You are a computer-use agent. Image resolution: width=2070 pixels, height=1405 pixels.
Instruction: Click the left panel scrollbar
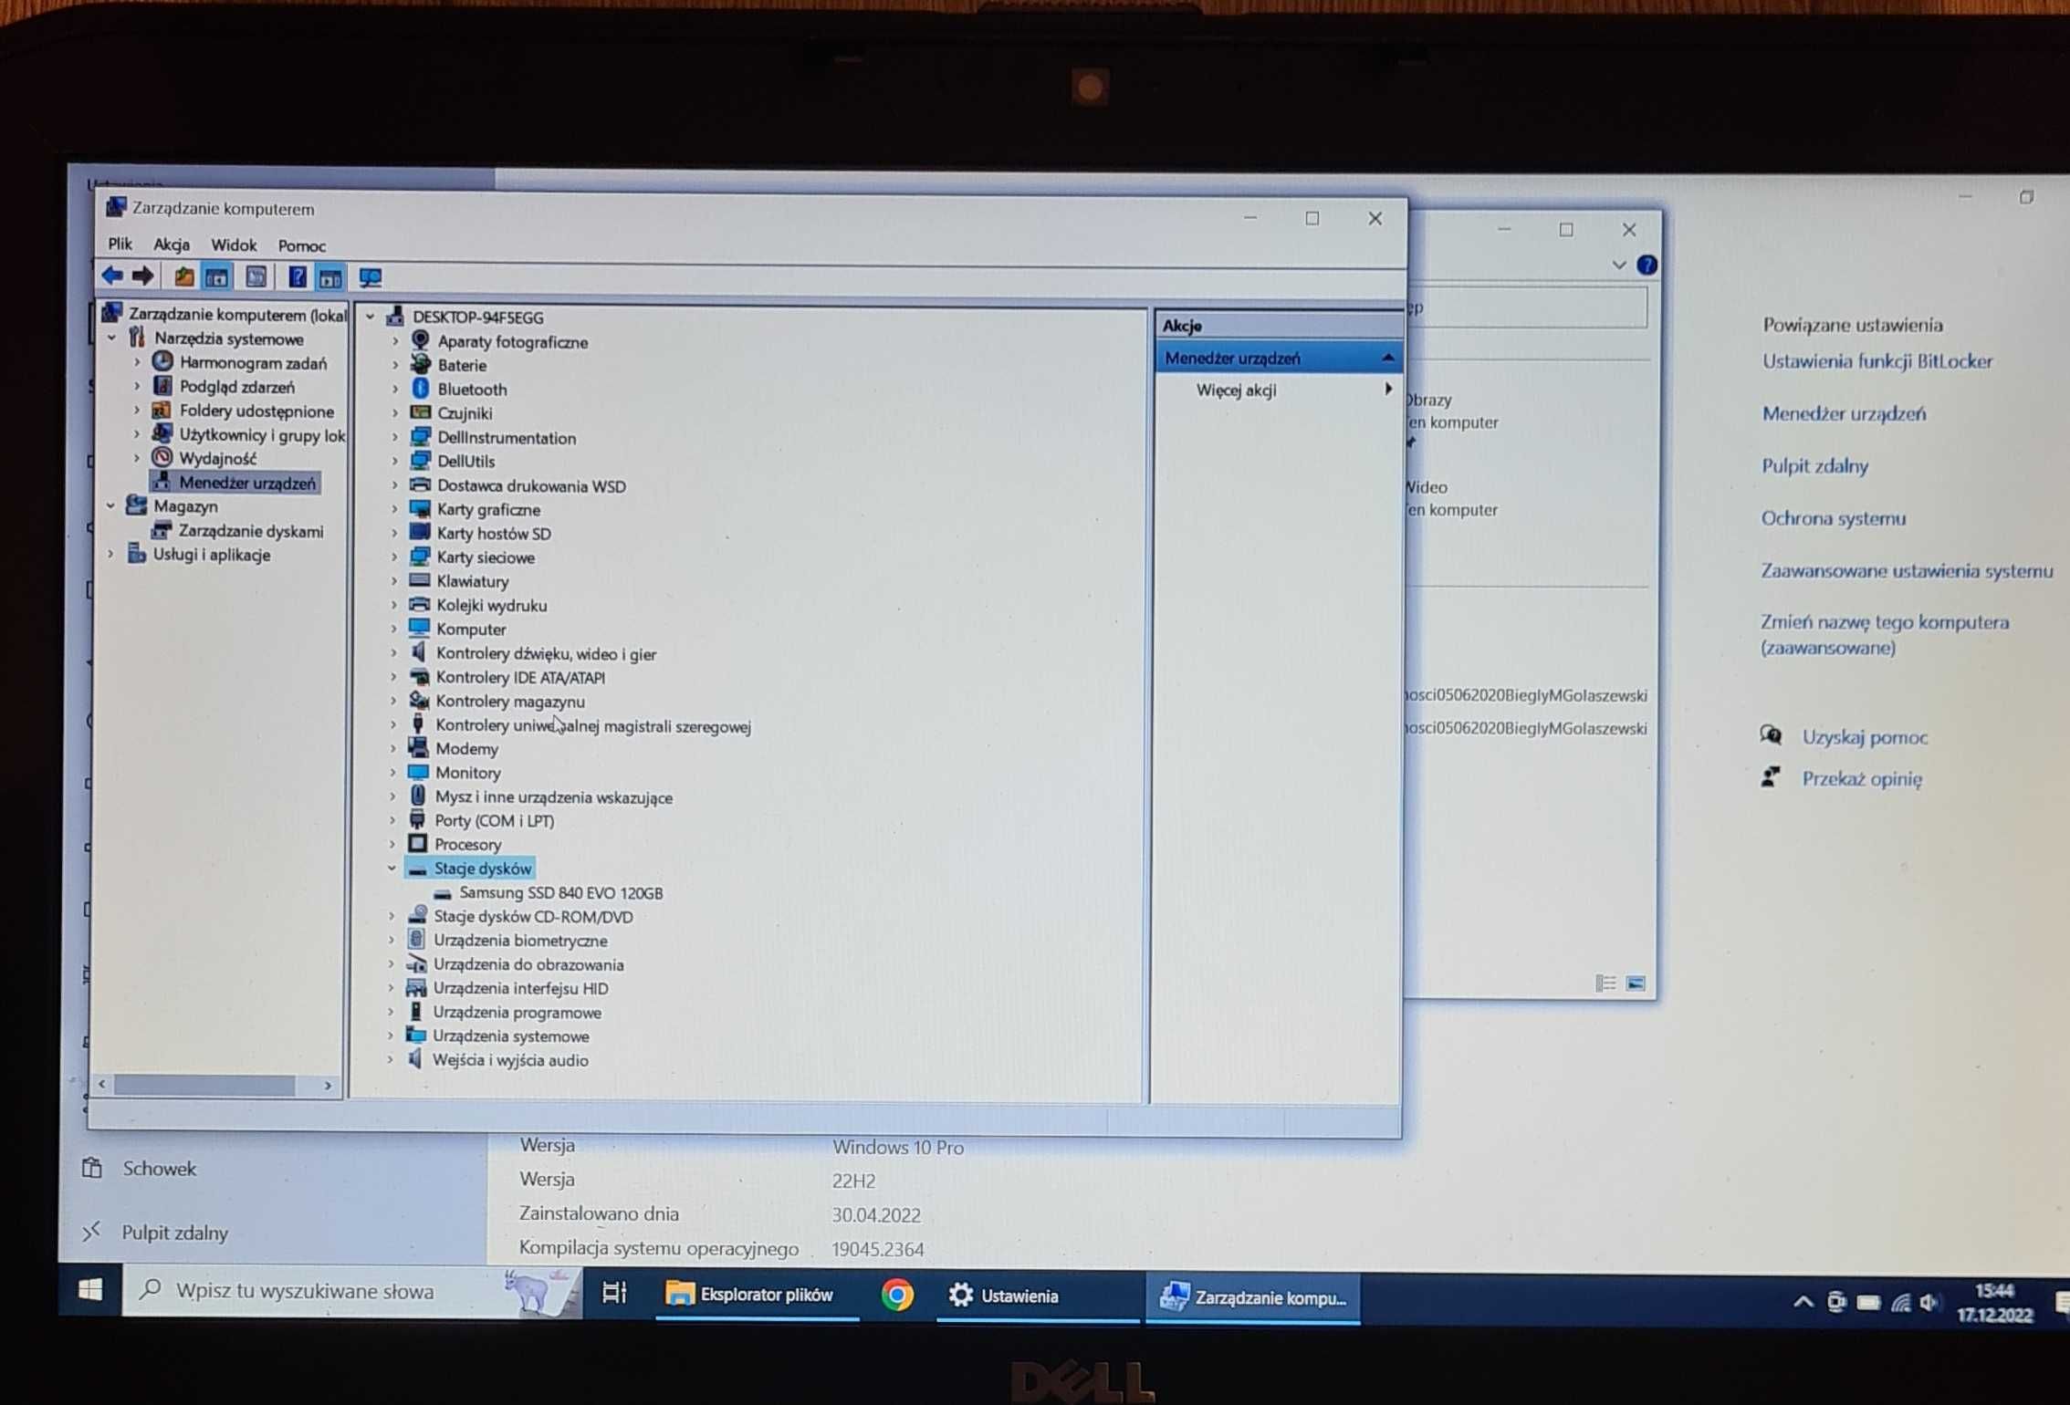pos(216,1088)
